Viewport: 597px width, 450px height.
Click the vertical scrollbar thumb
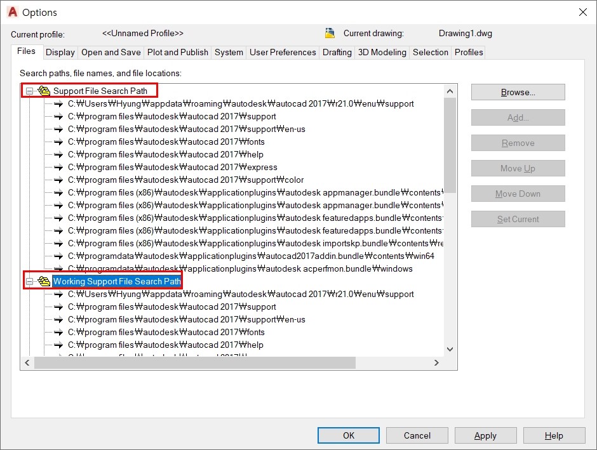coord(450,145)
